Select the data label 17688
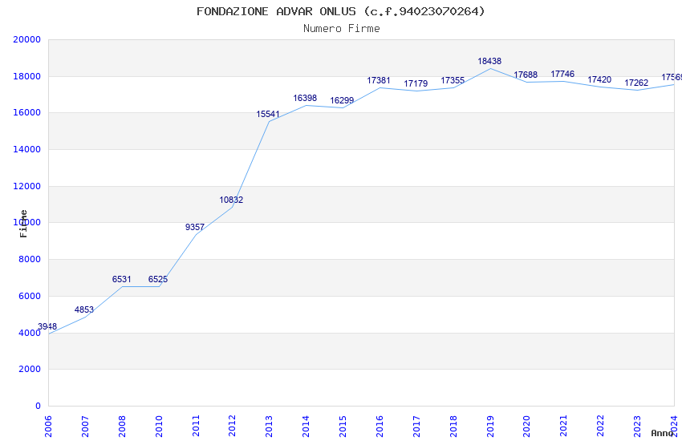The image size is (682, 441). coord(526,75)
